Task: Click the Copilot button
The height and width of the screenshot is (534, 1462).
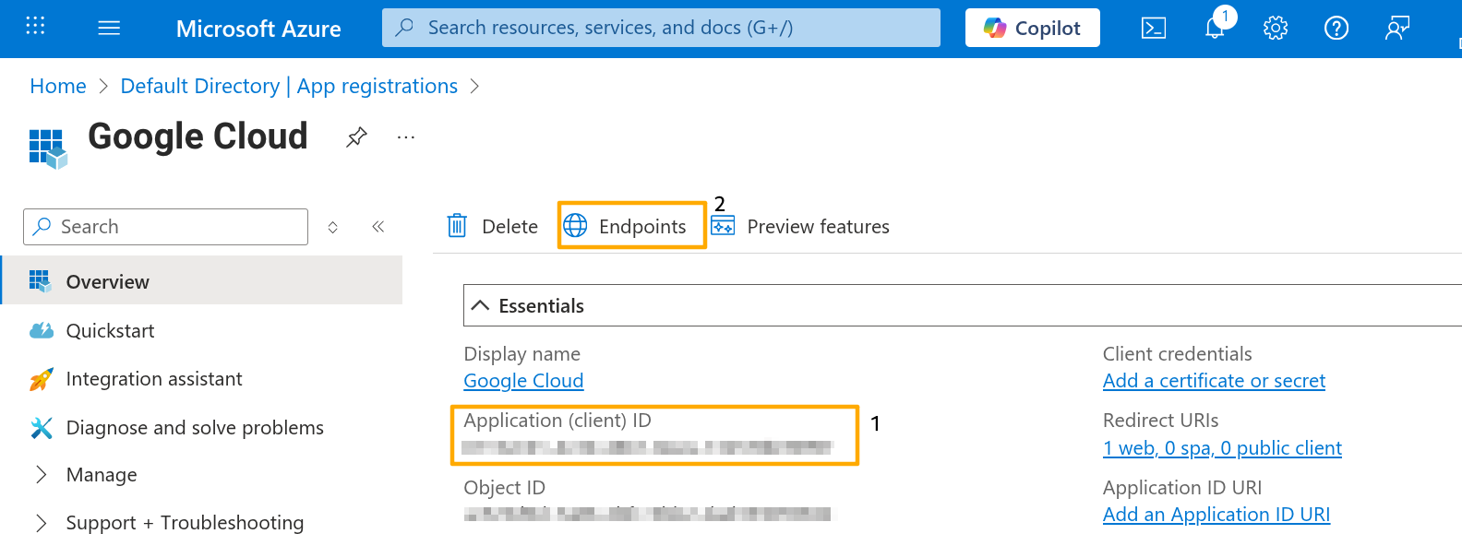Action: [x=1032, y=28]
